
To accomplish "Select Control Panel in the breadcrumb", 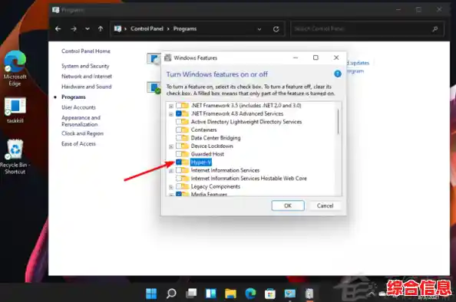I will [147, 29].
